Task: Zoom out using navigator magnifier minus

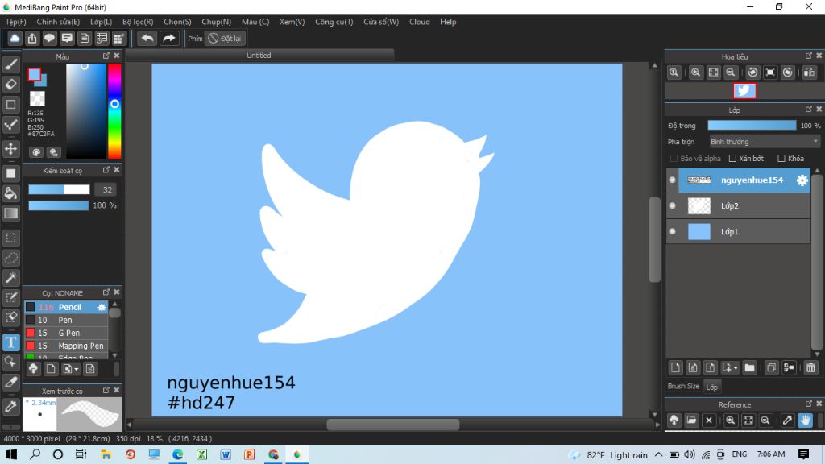Action: [x=730, y=72]
